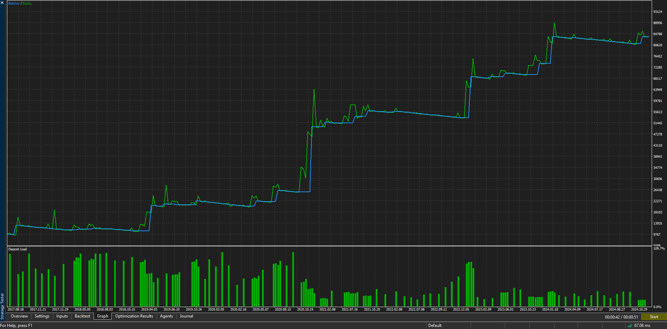Screen dimensions: 667x329
Task: Click the 2022.12.05 date label
Action: [x=461, y=310]
